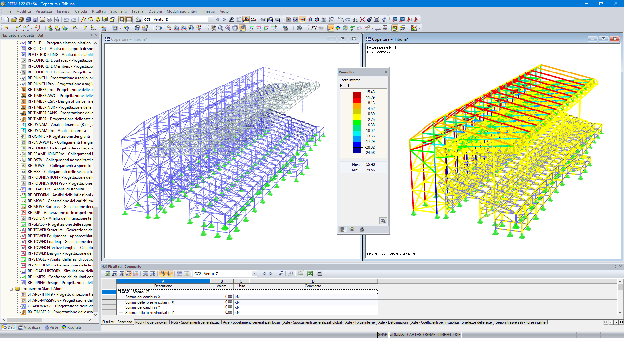
Task: Click the info black circle icon in toolbar
Action: coord(369,19)
